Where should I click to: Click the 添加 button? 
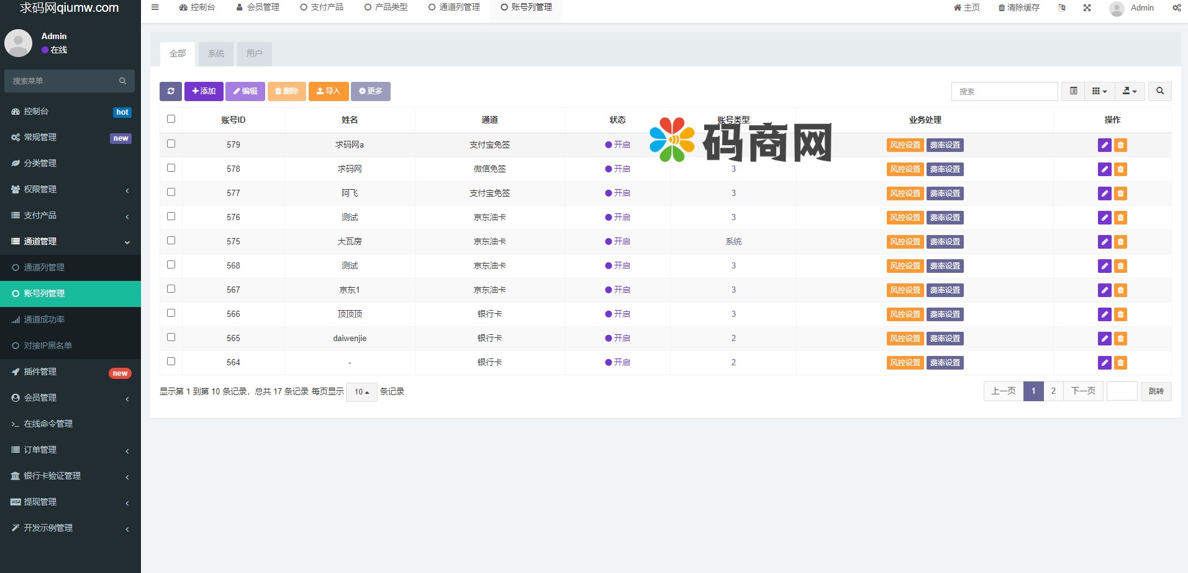point(204,91)
